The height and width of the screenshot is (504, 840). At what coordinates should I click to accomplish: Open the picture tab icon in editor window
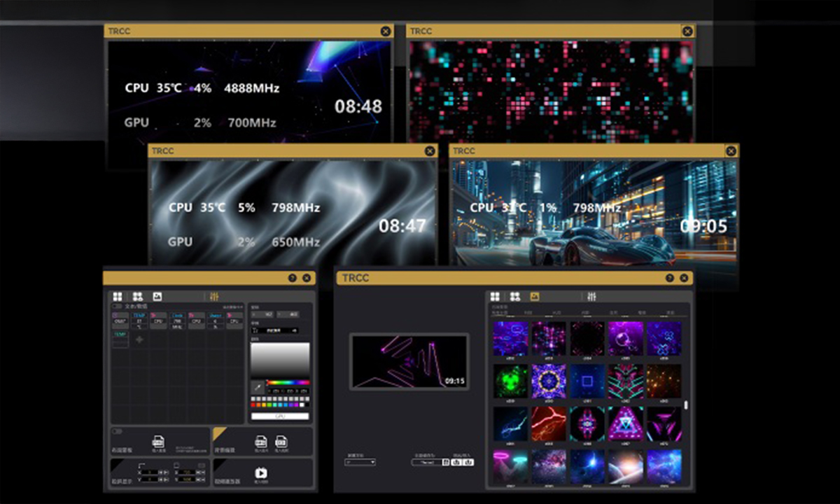point(157,297)
